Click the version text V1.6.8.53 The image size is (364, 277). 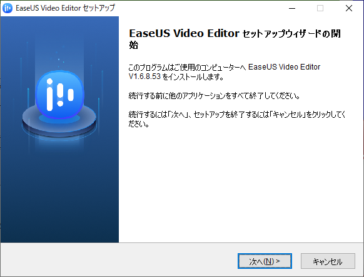tap(144, 76)
